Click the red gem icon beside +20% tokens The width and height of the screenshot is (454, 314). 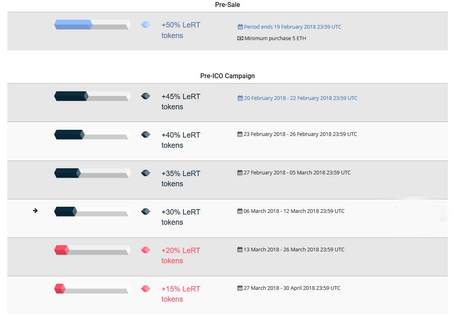(x=145, y=250)
